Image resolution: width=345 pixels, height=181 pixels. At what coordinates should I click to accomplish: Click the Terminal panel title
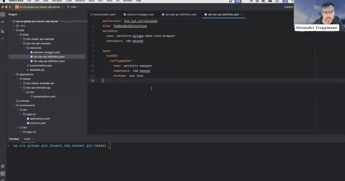[x=14, y=139]
